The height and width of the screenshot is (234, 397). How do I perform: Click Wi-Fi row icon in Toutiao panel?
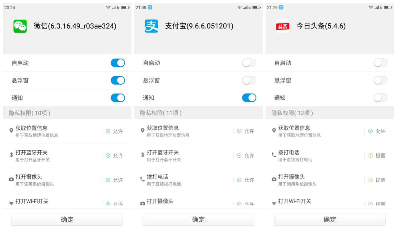pyautogui.click(x=274, y=203)
